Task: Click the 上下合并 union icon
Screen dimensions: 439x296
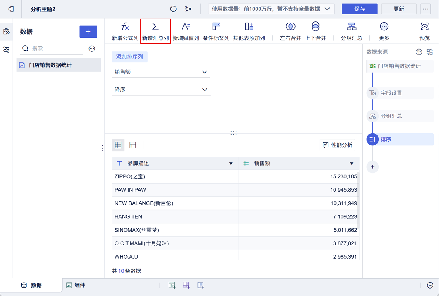Action: [315, 27]
